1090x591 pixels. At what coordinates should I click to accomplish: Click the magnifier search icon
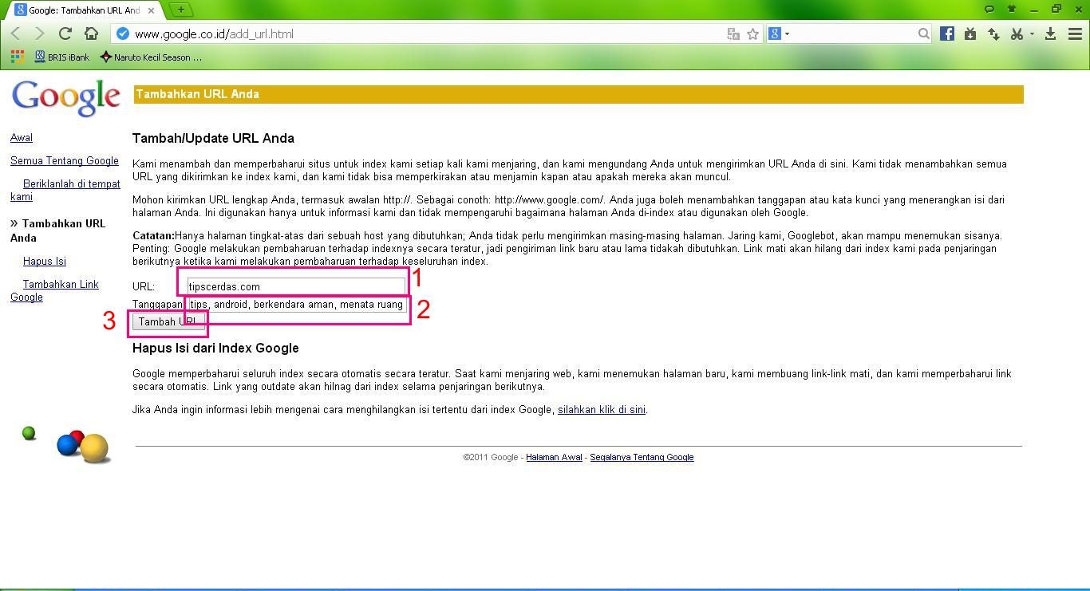pos(923,33)
